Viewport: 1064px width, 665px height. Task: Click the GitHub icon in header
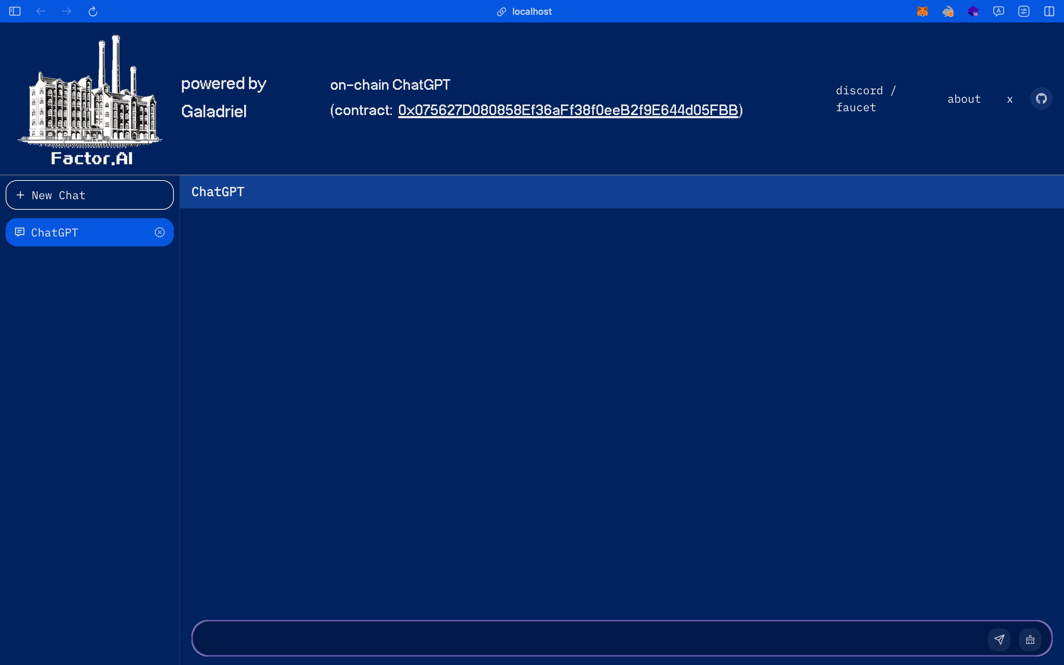coord(1042,98)
